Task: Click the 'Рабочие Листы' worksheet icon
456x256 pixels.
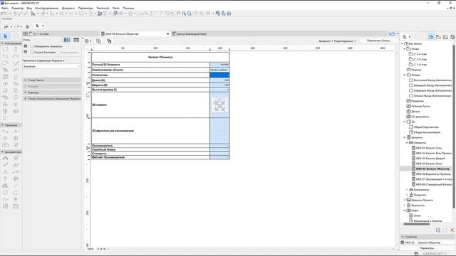Action: pos(408,106)
